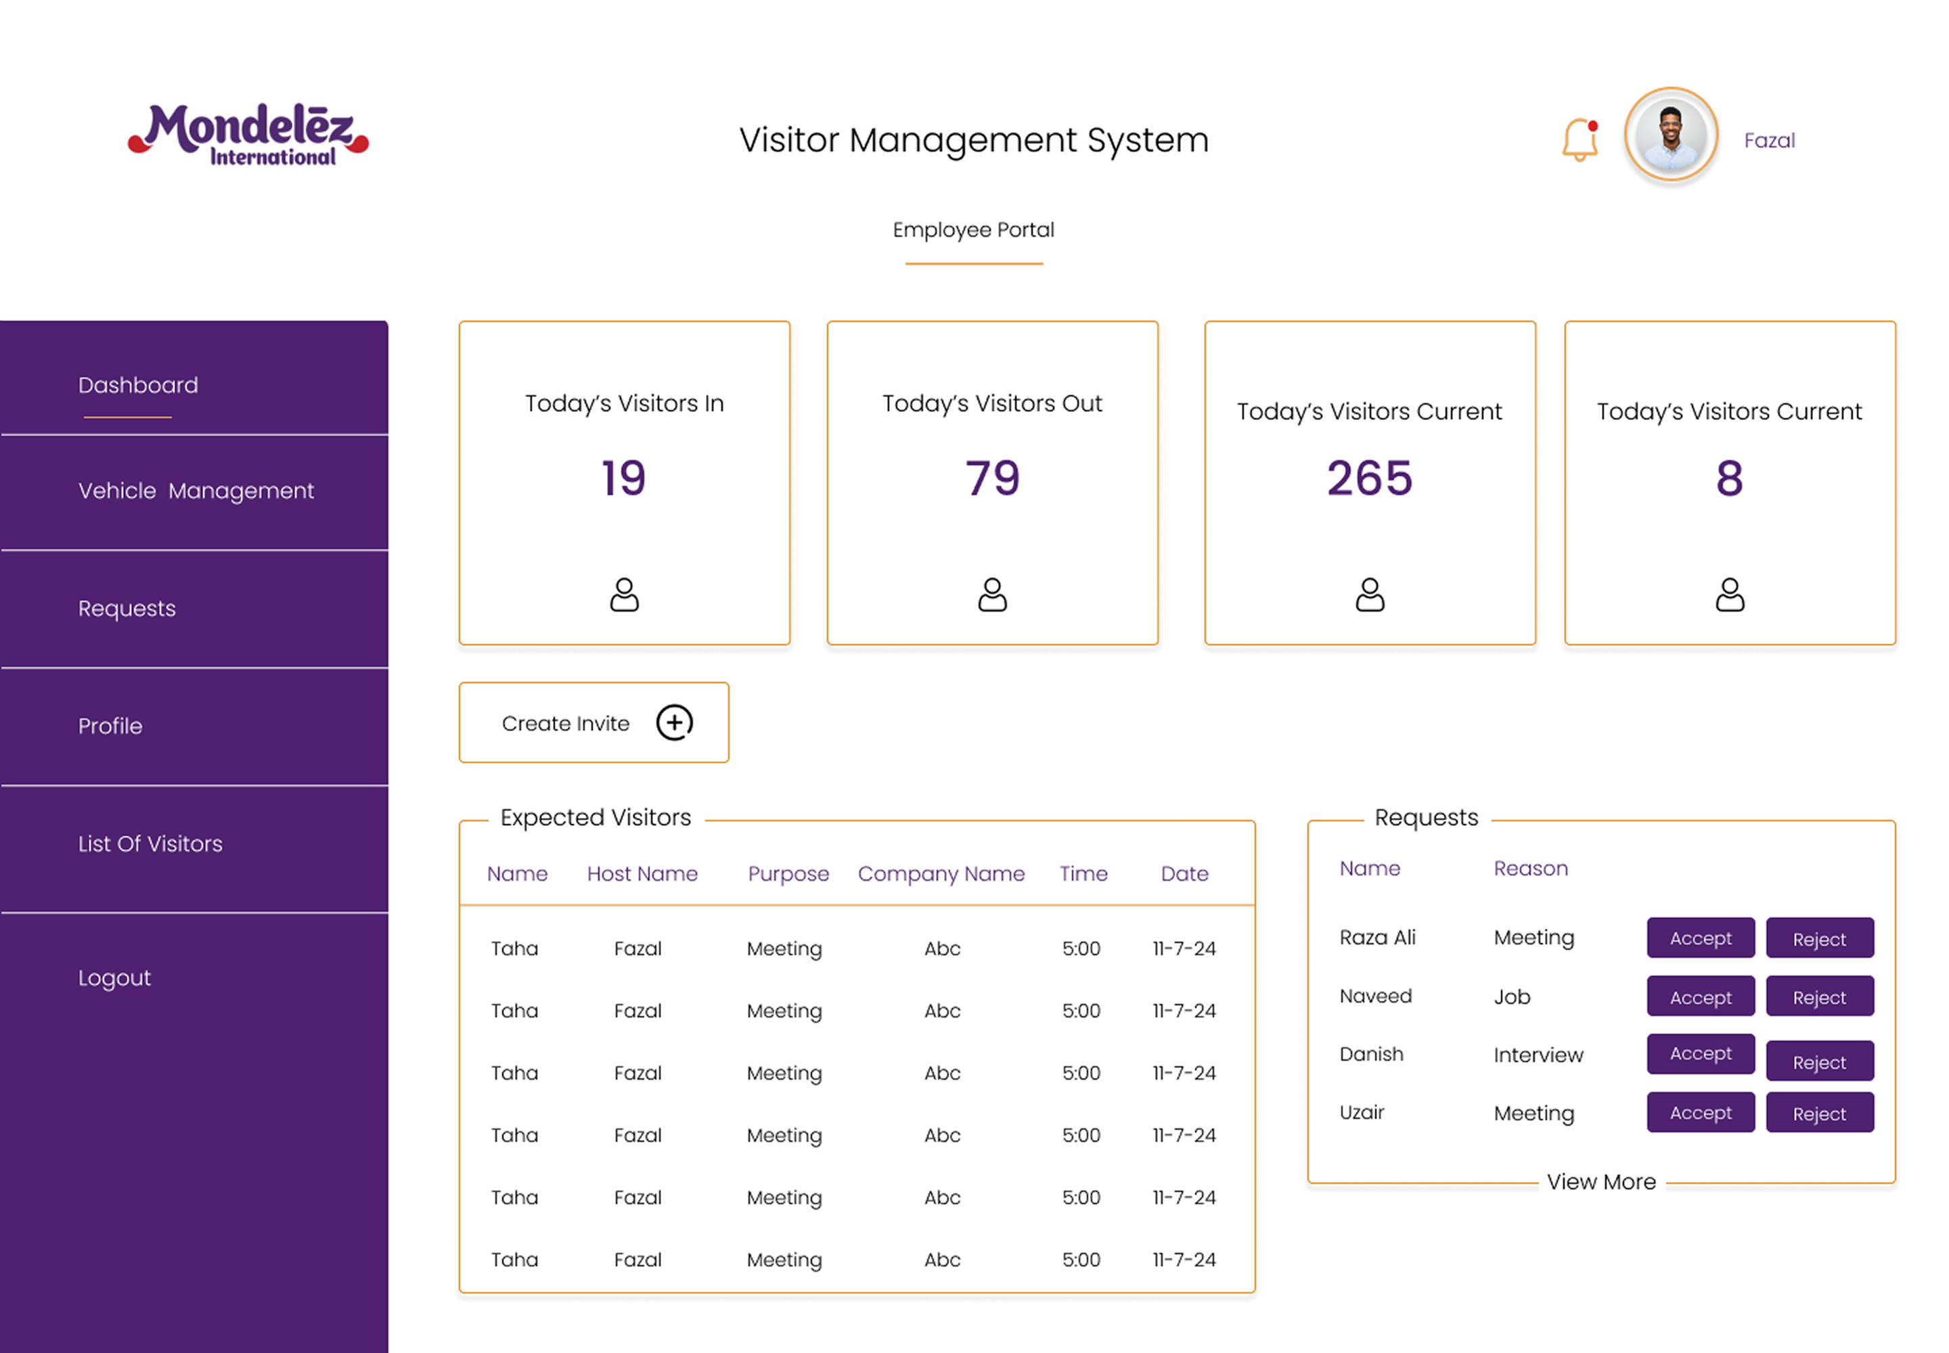Click the Visitor Management System title

click(974, 141)
